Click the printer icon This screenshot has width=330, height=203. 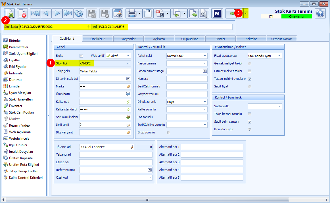pyautogui.click(x=132, y=13)
